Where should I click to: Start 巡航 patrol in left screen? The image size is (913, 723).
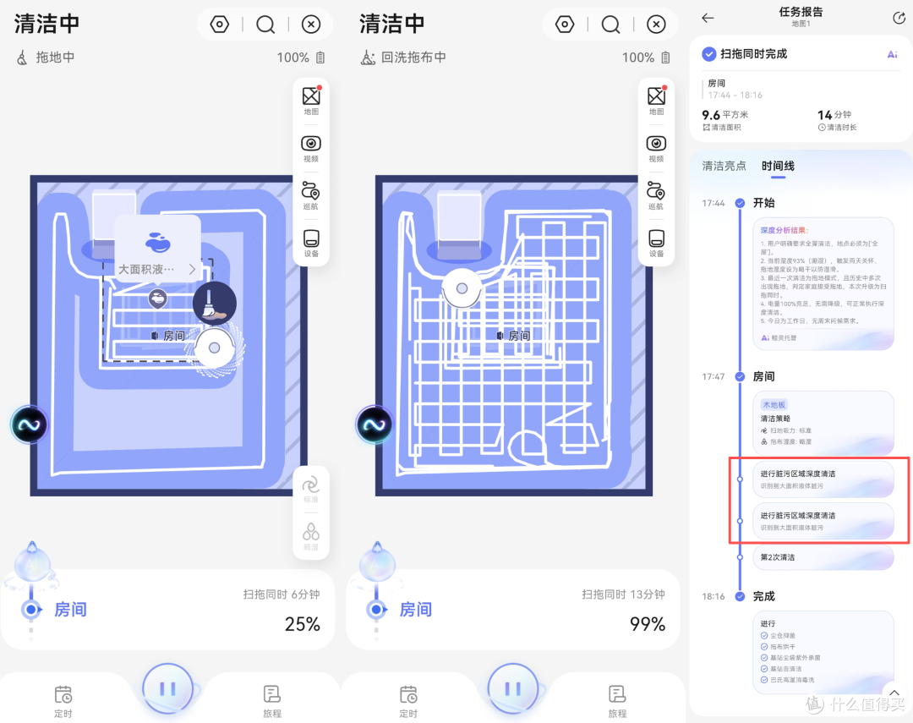pos(311,195)
